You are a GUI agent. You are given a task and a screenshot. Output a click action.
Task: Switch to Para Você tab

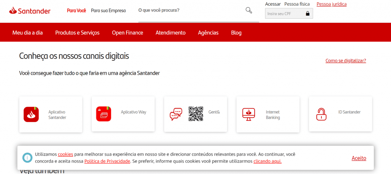(x=76, y=11)
